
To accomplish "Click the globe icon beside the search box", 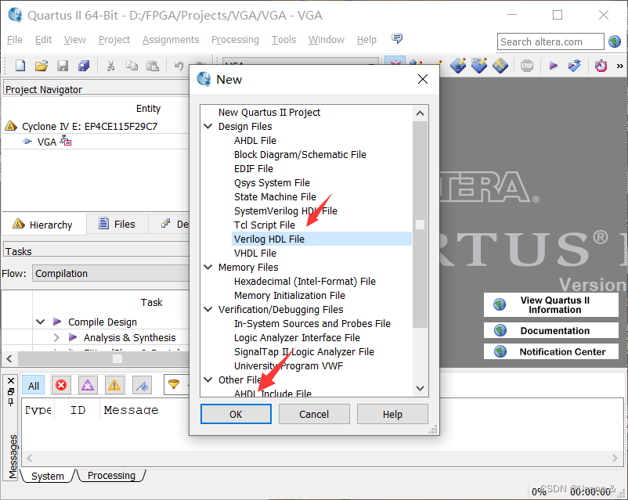I will (x=615, y=41).
